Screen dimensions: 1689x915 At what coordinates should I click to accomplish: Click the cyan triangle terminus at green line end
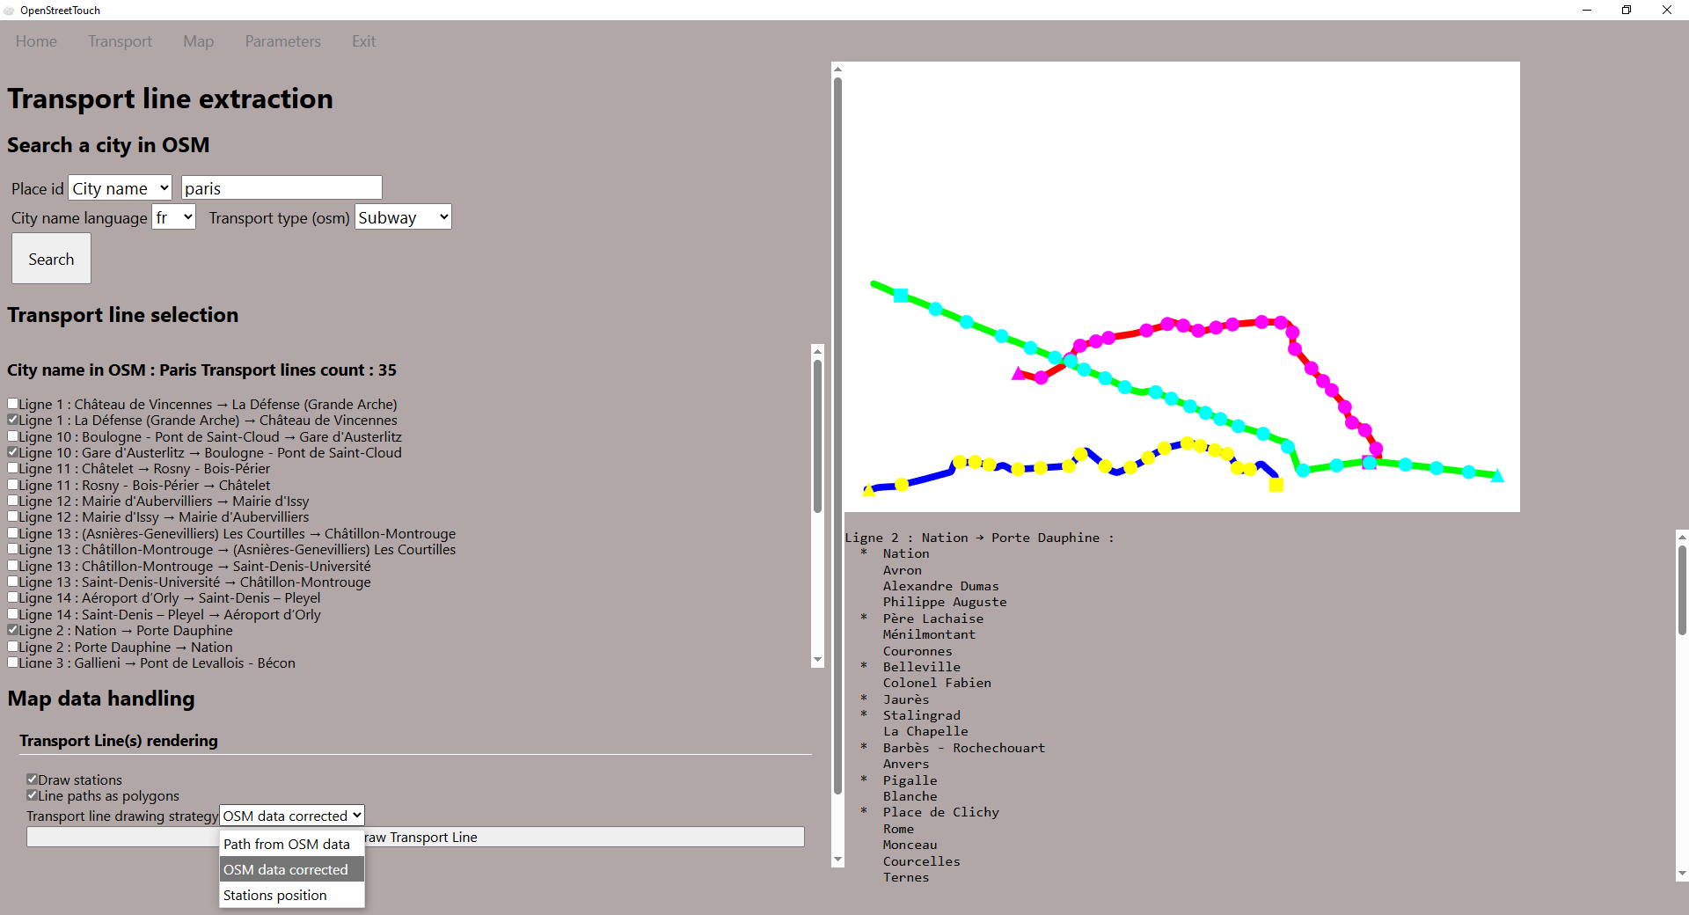[1497, 476]
